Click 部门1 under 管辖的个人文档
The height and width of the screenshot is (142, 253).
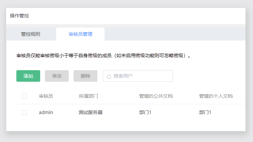click(205, 112)
